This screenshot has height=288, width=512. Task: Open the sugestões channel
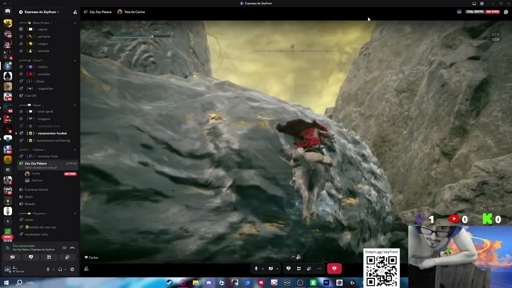coord(48,88)
